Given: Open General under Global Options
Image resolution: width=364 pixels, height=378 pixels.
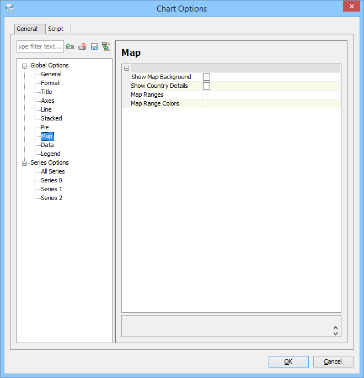Looking at the screenshot, I should click(x=51, y=74).
